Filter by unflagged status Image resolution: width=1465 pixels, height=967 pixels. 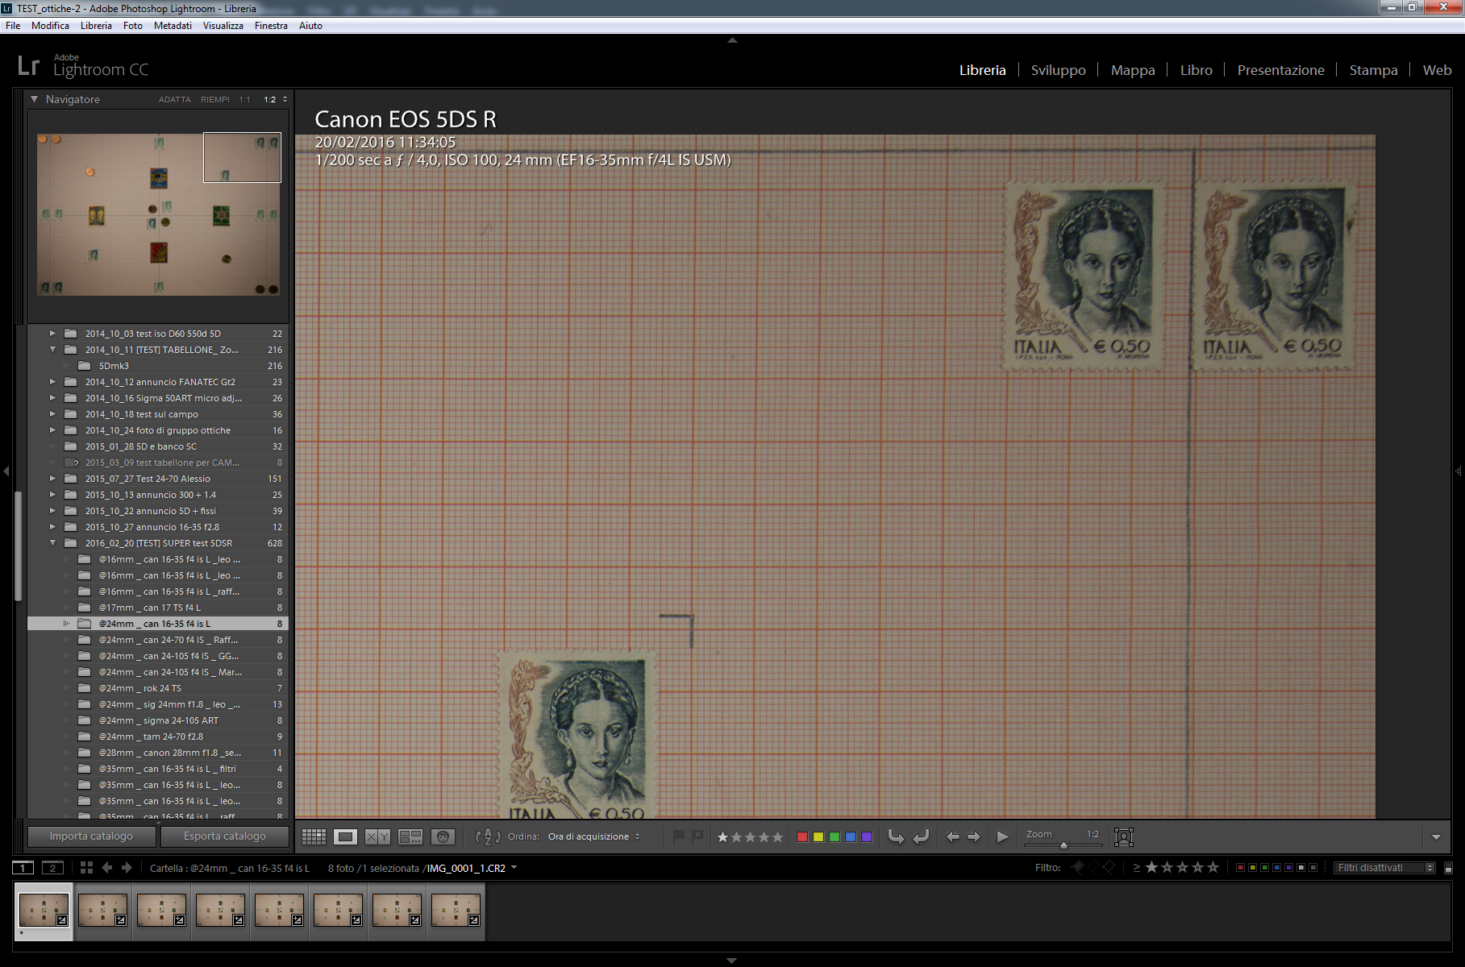[x=1093, y=867]
